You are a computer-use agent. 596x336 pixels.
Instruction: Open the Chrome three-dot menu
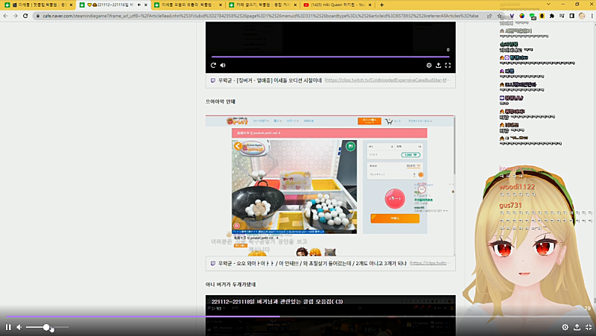pos(592,16)
